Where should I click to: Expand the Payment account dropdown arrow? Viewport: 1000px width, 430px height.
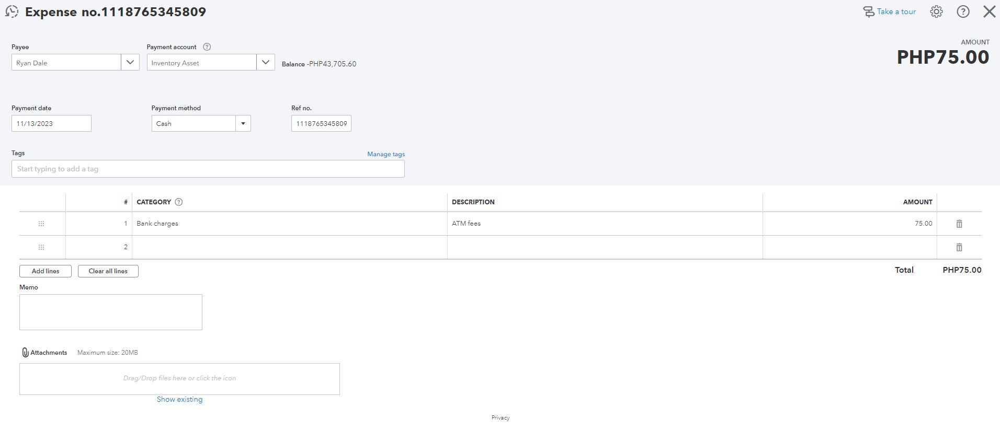(266, 63)
